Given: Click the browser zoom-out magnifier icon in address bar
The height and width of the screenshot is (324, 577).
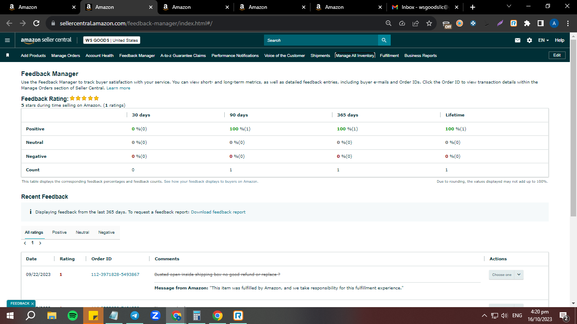Looking at the screenshot, I should 389,24.
